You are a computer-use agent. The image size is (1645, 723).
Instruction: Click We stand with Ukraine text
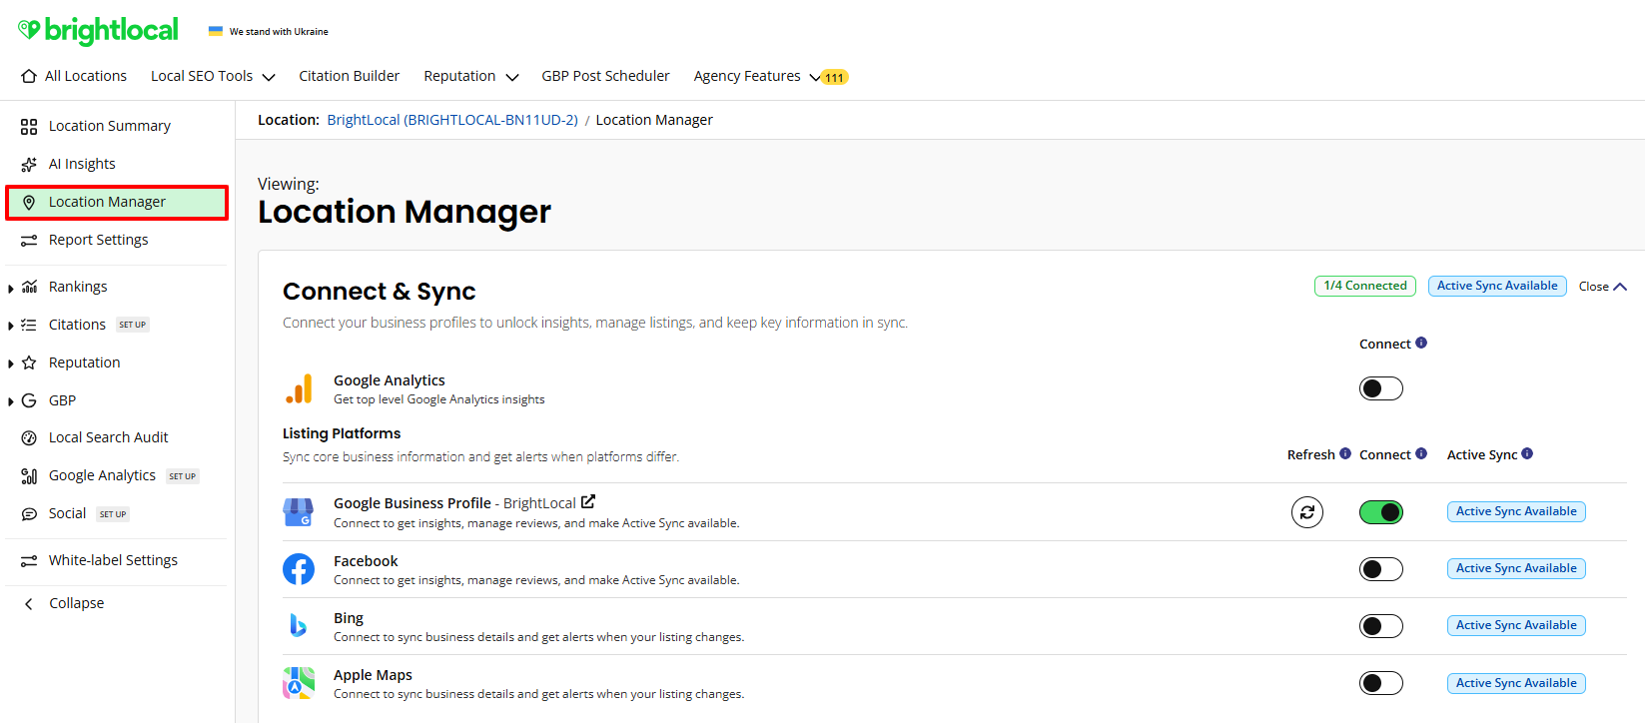[x=279, y=32]
